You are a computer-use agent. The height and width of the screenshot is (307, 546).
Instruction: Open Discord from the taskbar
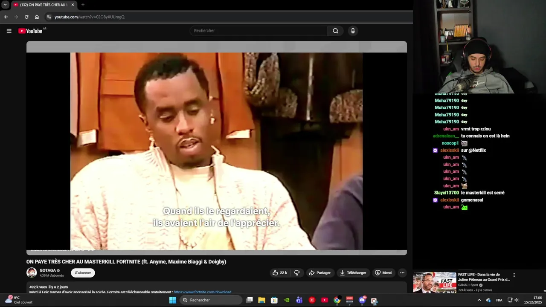pyautogui.click(x=362, y=300)
